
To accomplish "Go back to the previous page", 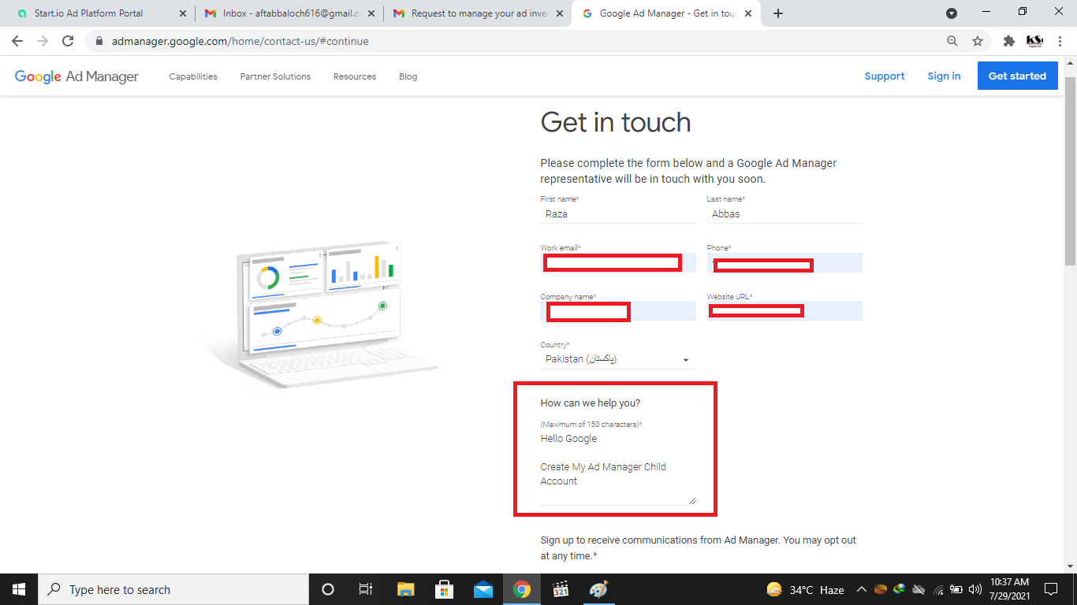I will [x=17, y=41].
